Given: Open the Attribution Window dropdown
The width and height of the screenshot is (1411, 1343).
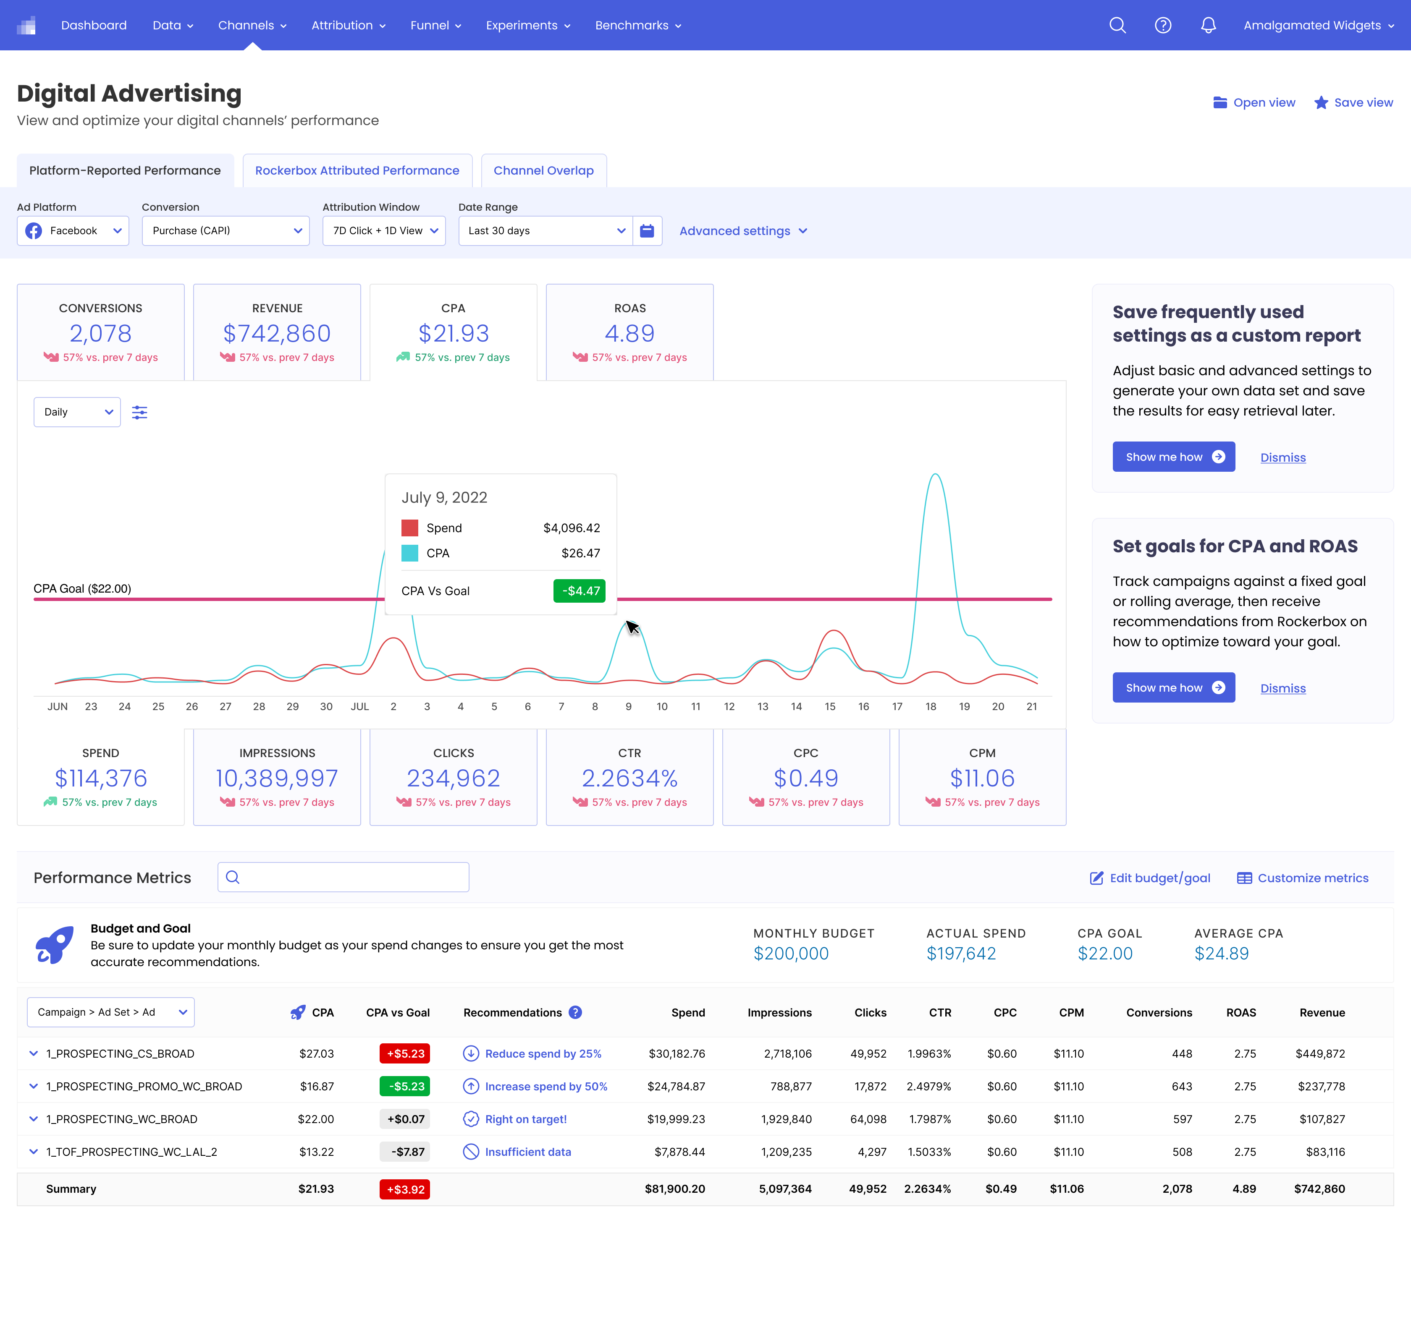Looking at the screenshot, I should (x=384, y=230).
